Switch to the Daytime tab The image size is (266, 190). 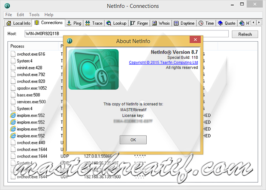[x=184, y=23]
